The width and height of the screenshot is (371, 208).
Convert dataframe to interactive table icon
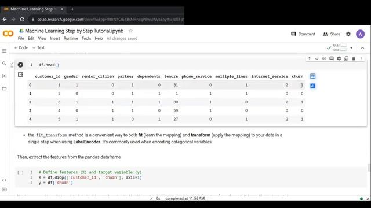313,76
